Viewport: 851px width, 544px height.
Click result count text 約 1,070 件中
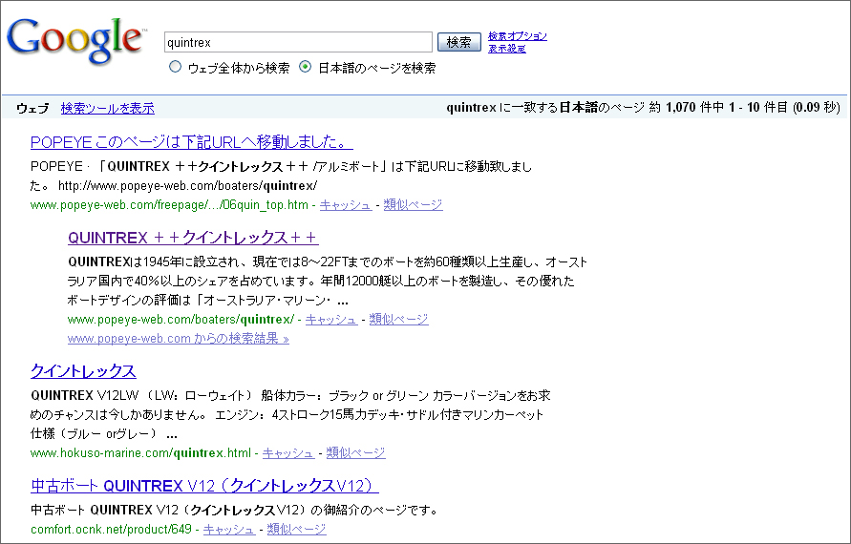point(686,108)
